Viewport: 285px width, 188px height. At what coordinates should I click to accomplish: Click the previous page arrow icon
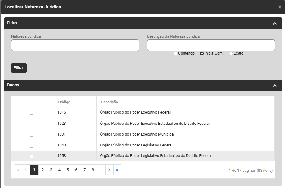(26, 170)
